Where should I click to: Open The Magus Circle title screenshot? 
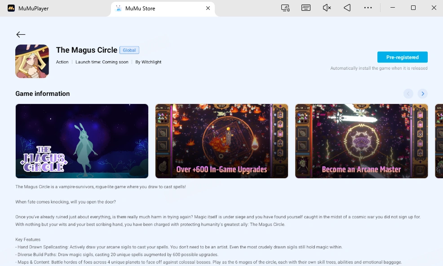82,141
